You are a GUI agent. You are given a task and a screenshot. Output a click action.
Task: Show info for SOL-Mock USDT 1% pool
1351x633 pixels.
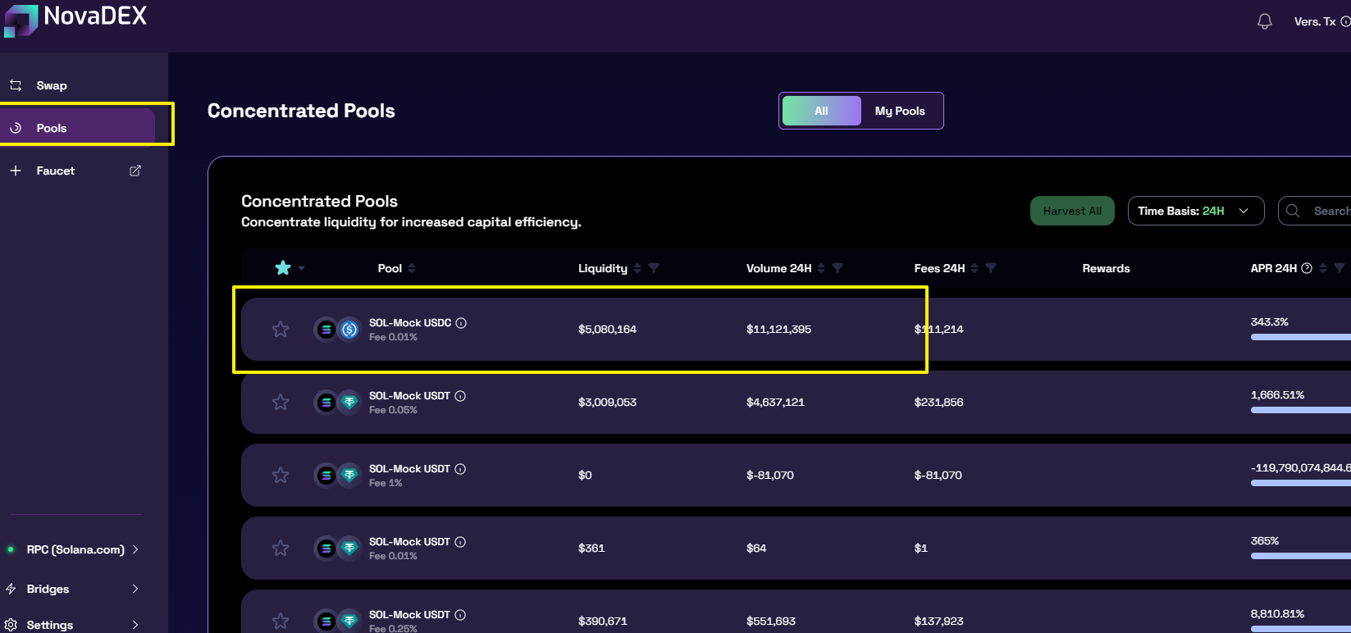460,469
